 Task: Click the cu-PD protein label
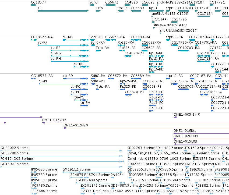click(x=68, y=76)
